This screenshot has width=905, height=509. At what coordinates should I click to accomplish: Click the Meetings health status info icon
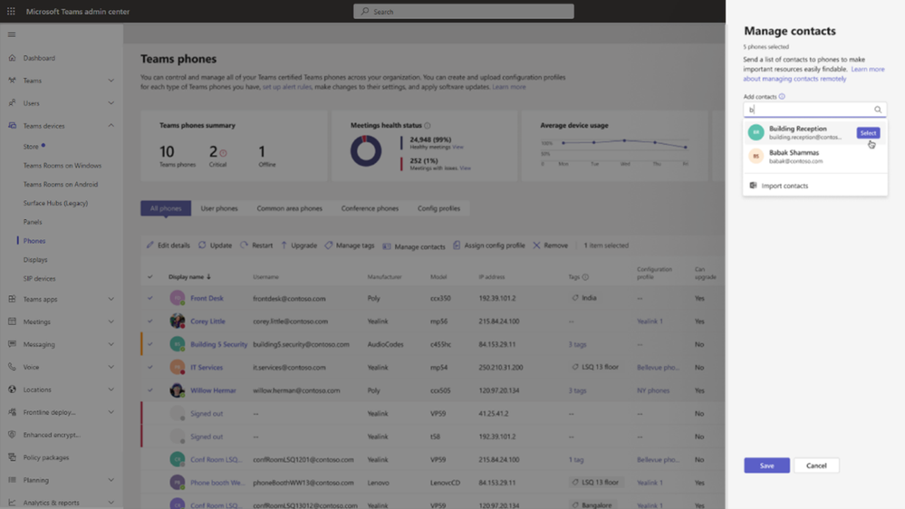click(427, 125)
